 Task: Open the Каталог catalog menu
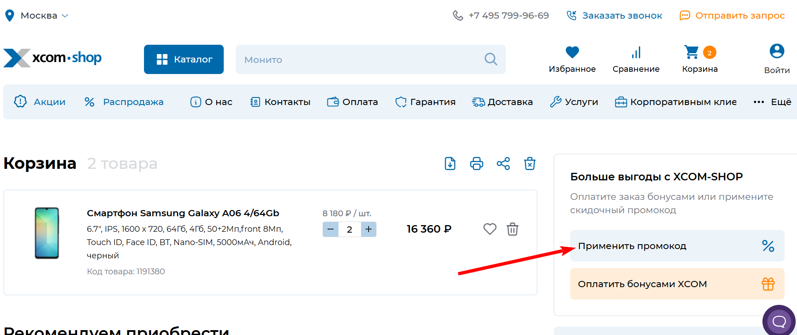[x=183, y=59]
